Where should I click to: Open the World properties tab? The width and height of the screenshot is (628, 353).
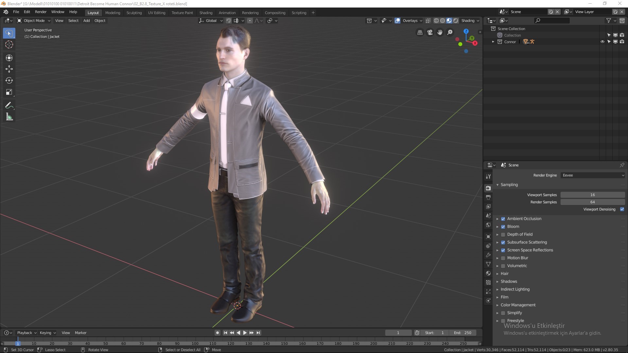coord(488,225)
